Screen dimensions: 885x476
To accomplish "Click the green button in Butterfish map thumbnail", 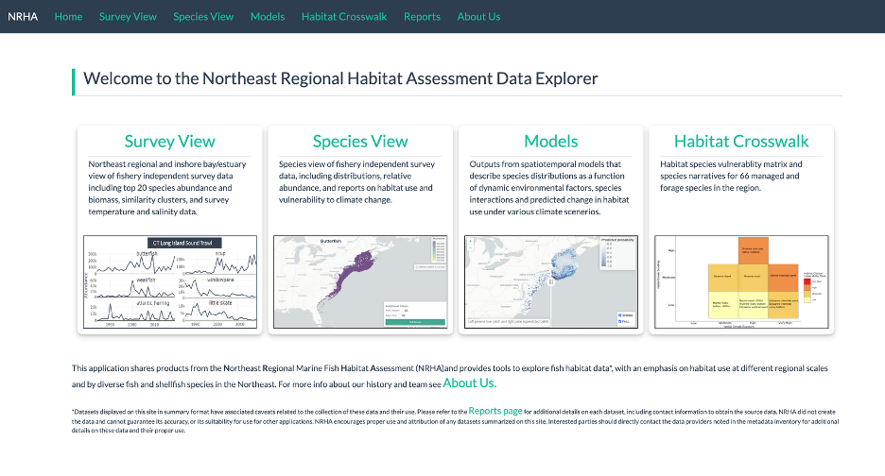I will click(415, 322).
